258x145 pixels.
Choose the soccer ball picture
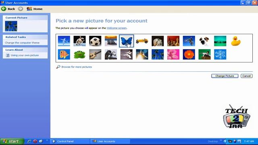[95, 41]
